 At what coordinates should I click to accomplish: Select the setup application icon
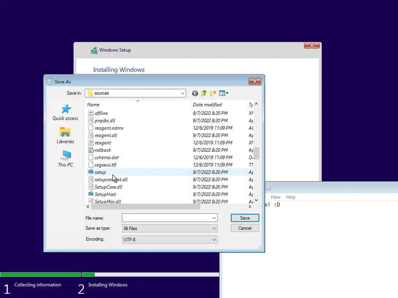point(91,172)
